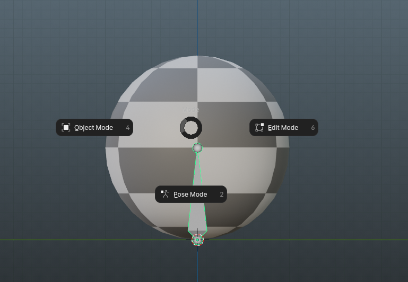
Task: Choose Edit Mode from the pie menu
Action: point(283,128)
